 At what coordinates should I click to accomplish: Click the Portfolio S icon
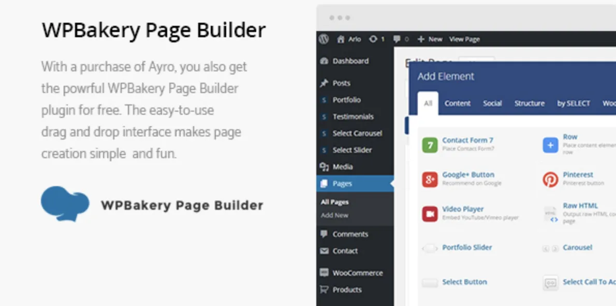(324, 100)
